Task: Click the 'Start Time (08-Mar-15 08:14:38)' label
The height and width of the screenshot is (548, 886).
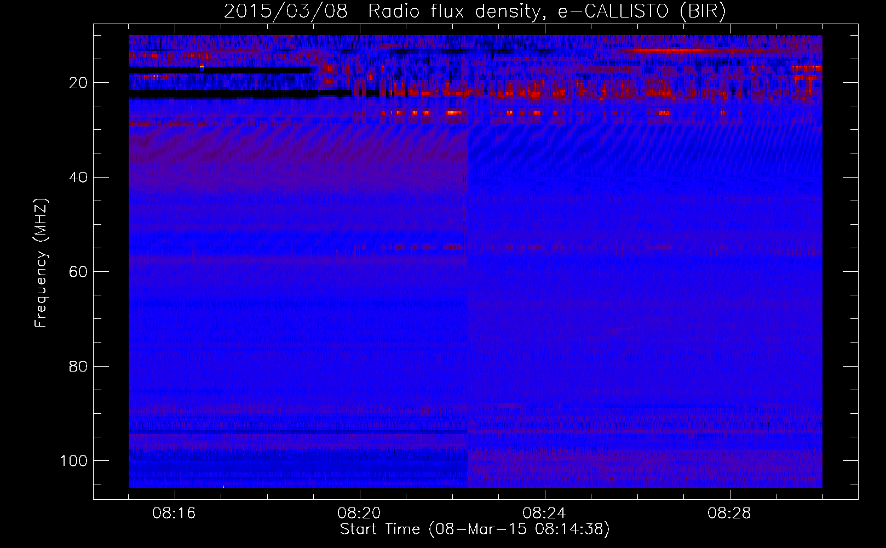Action: 475,529
